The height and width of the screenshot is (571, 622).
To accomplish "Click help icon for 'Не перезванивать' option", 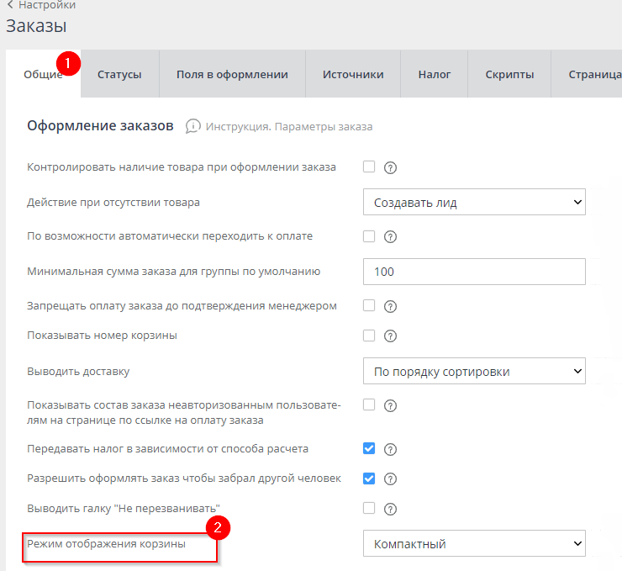I will [390, 509].
